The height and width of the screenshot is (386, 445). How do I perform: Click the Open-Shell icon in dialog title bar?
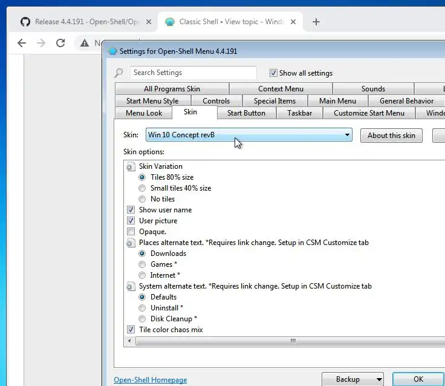click(112, 51)
